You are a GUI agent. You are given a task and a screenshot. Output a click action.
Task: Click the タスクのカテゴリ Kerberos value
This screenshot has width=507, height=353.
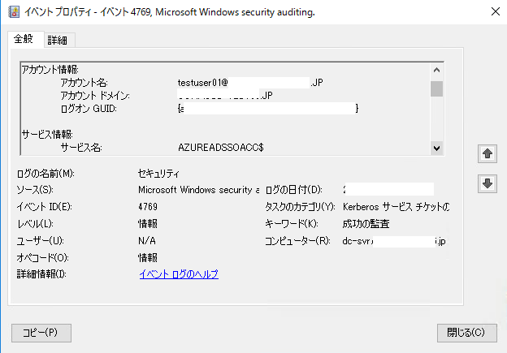[x=396, y=207]
